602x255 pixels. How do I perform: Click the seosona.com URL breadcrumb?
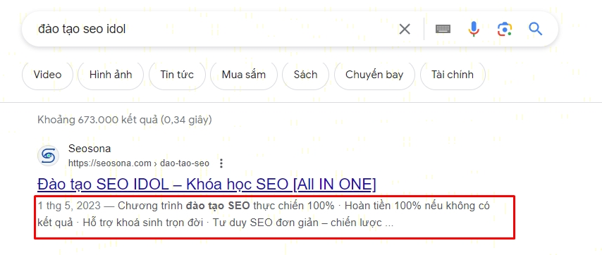coord(139,163)
